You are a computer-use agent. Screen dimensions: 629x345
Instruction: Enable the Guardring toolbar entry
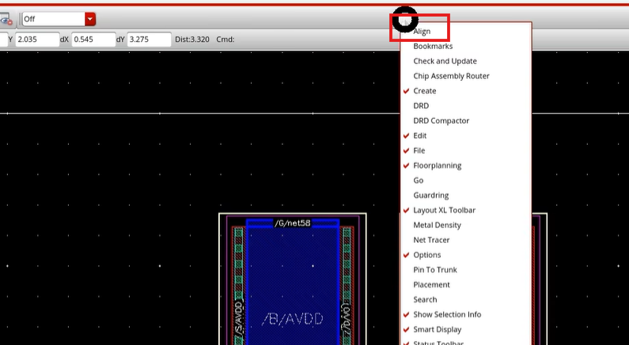coord(466,195)
